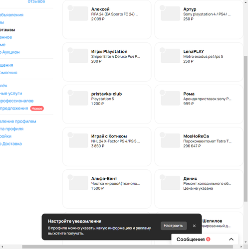The width and height of the screenshot is (248, 249).
Task: Click the Шепилов seller name
Action: click(212, 221)
